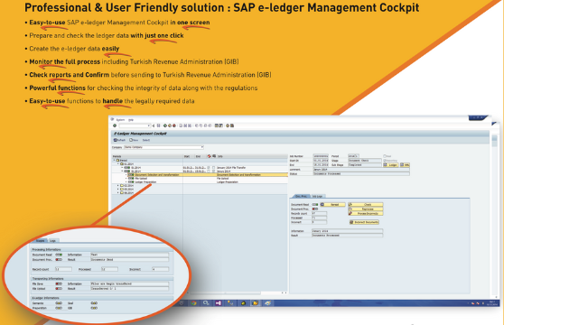The height and width of the screenshot is (325, 578).
Task: Toggle the second checkbox in the January 2014 row
Action: (x=213, y=171)
